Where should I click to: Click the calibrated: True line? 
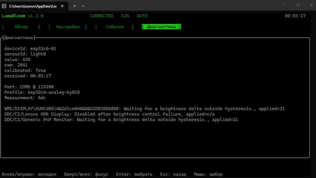25,70
